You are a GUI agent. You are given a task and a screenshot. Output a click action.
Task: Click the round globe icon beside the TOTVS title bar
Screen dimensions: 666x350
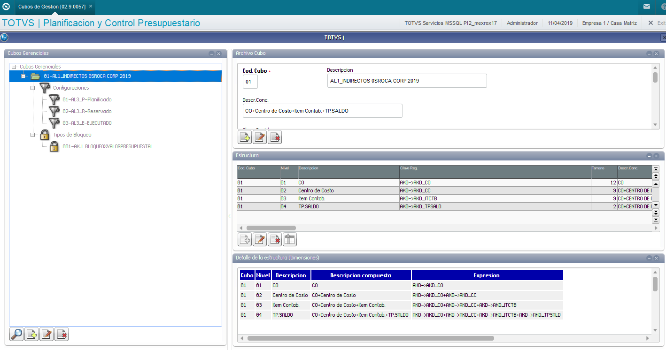4,38
